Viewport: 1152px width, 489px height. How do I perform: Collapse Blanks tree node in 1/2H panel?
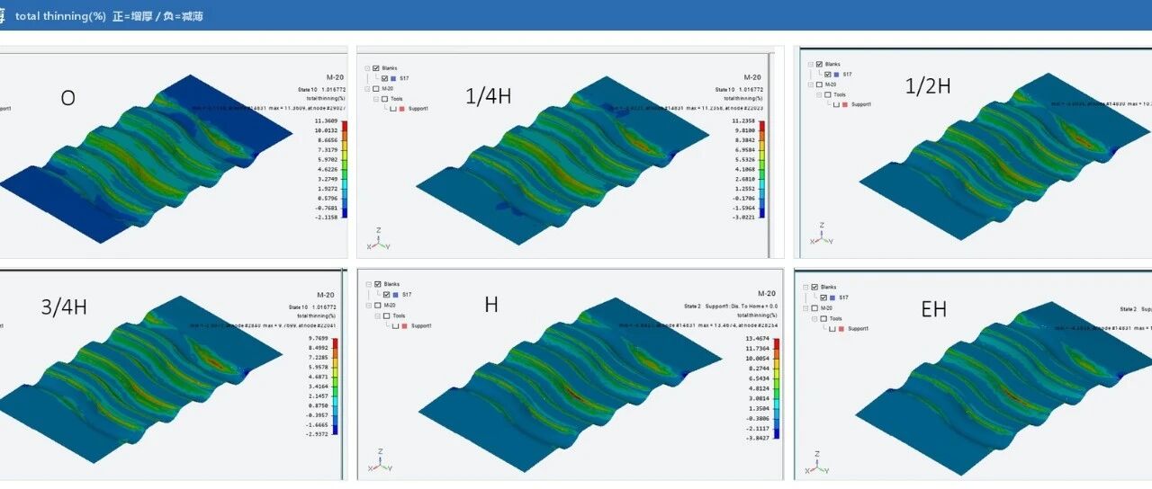(811, 65)
